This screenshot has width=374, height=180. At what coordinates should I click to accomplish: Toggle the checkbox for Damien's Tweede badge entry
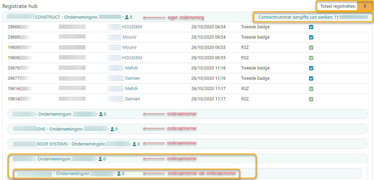point(311,78)
